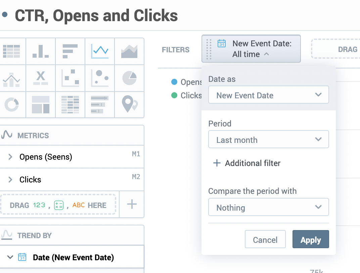Screen dimensions: 360x273
Task: Select the donut chart icon
Action: (11, 104)
